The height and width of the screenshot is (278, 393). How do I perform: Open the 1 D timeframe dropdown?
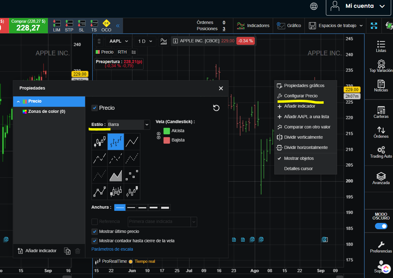pyautogui.click(x=145, y=41)
